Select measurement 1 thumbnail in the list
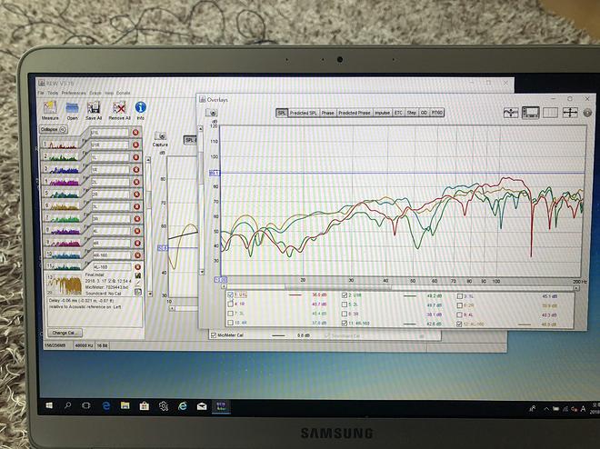The width and height of the screenshot is (600, 449). tap(61, 145)
